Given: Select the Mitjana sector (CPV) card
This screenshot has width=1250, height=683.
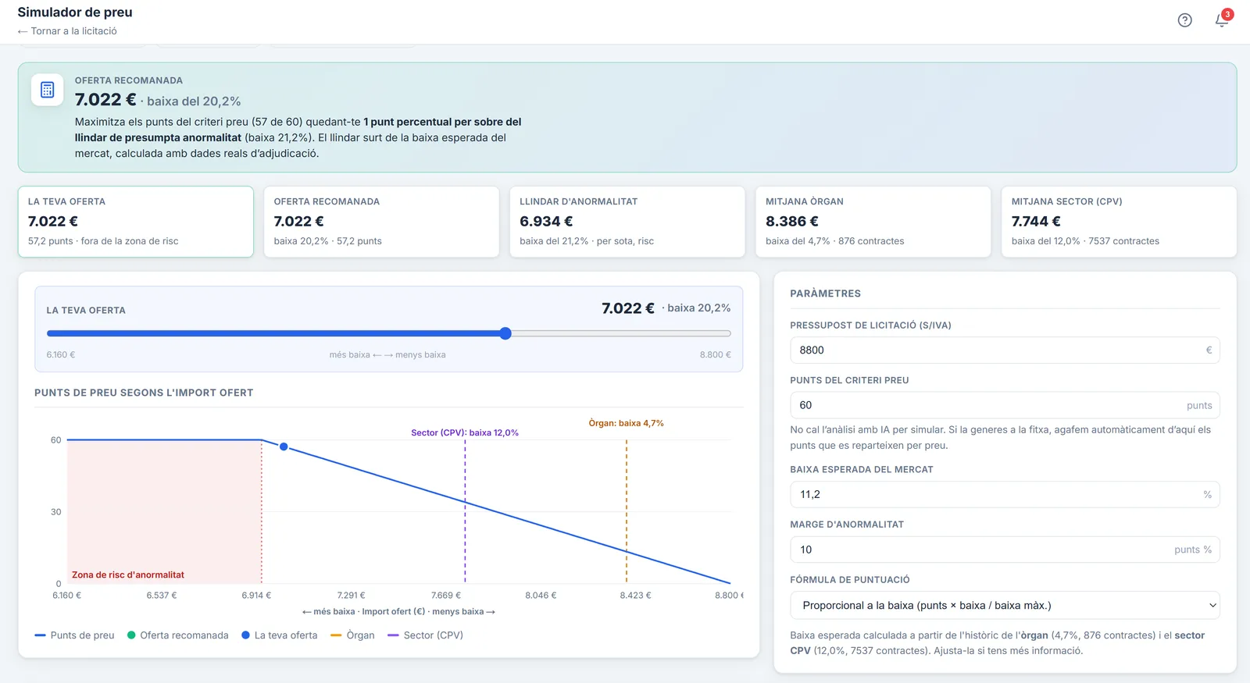Looking at the screenshot, I should click(x=1119, y=222).
